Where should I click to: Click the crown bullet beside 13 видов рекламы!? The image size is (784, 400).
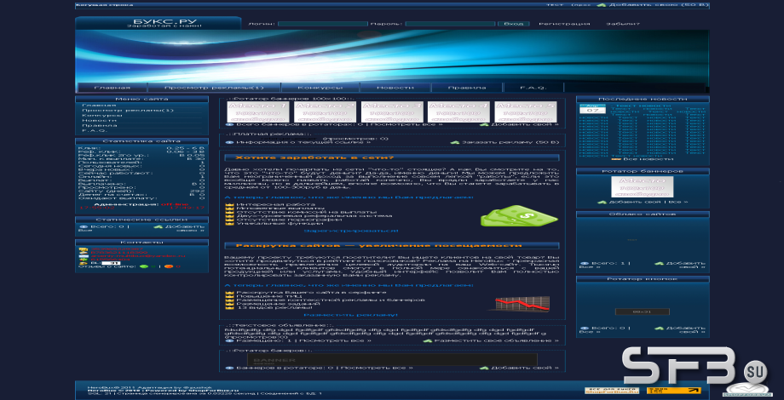pos(230,307)
